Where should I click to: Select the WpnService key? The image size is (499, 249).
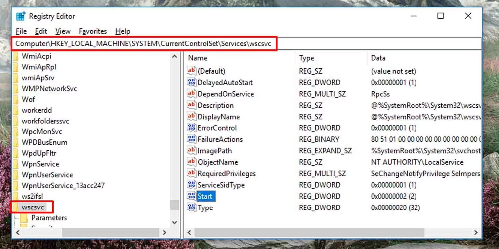coord(41,164)
